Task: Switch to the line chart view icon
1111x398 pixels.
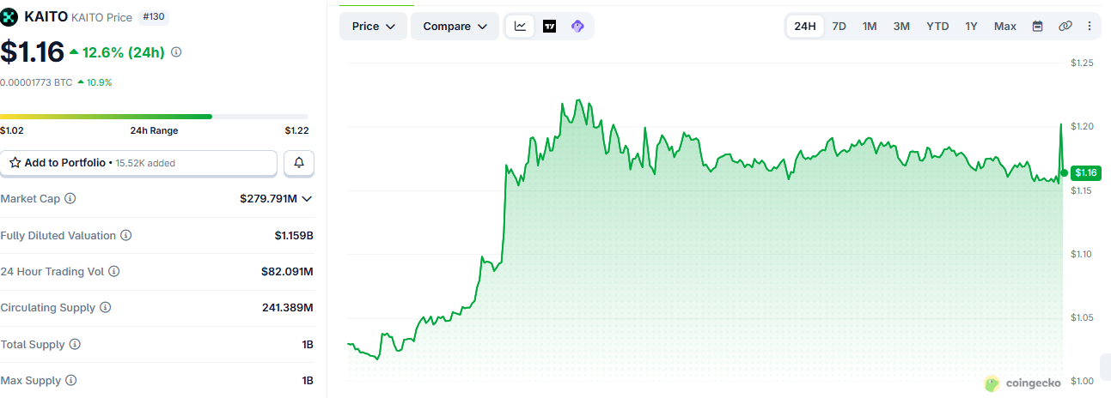Action: (521, 26)
